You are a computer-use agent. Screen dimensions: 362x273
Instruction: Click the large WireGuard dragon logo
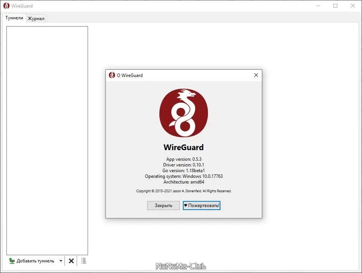(x=184, y=113)
